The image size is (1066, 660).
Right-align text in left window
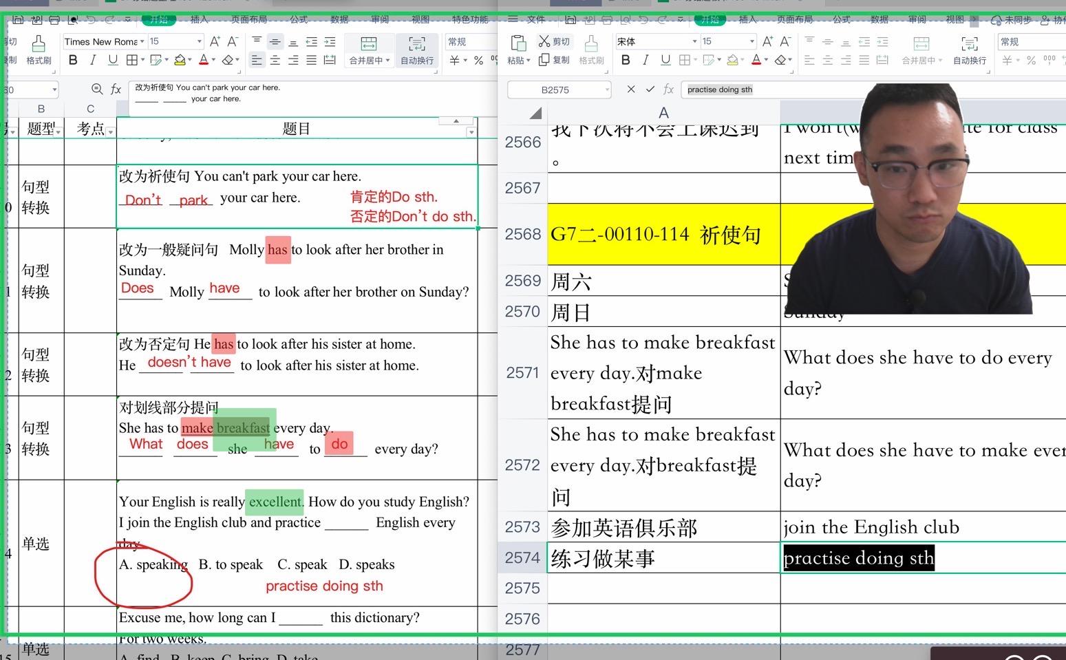click(293, 61)
